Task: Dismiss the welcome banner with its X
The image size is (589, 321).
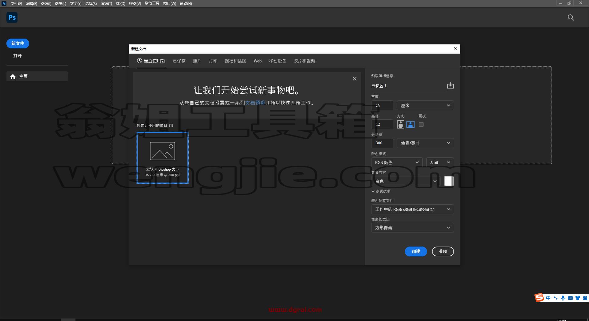Action: (355, 79)
